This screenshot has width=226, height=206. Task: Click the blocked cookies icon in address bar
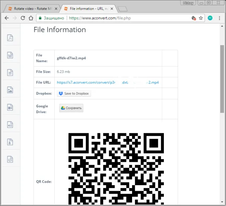click(x=194, y=18)
